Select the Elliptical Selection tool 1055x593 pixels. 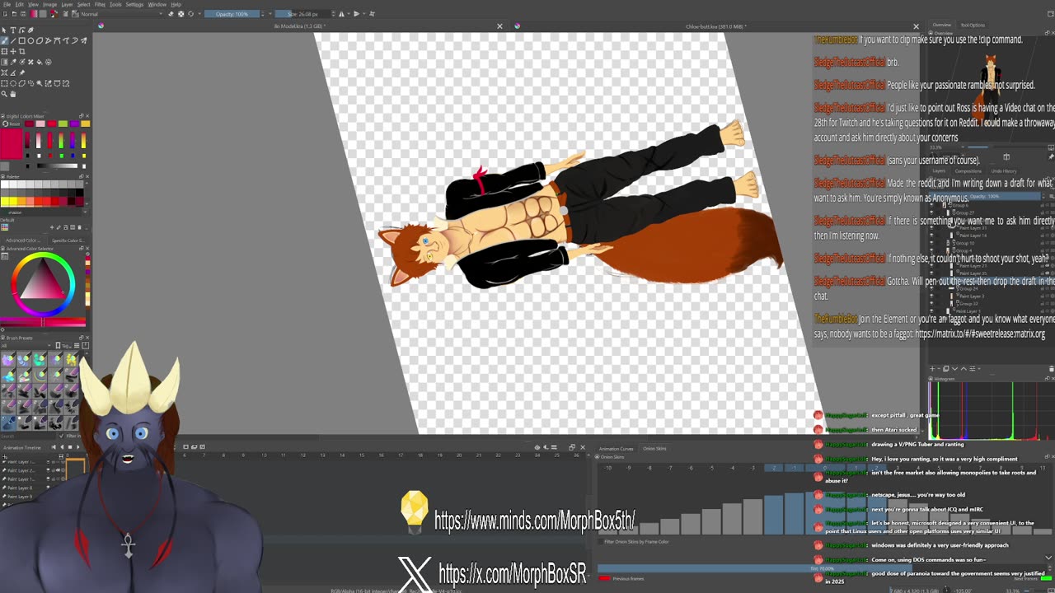click(x=13, y=83)
